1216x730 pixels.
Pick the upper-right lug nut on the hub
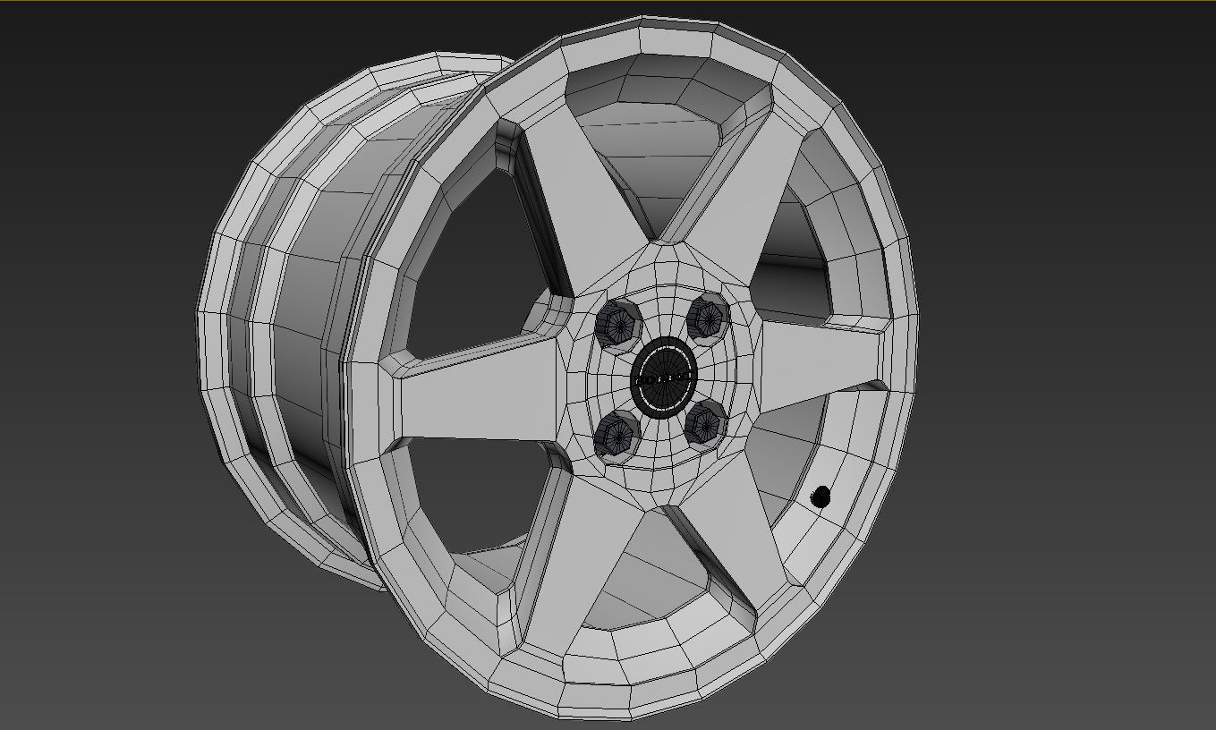708,317
